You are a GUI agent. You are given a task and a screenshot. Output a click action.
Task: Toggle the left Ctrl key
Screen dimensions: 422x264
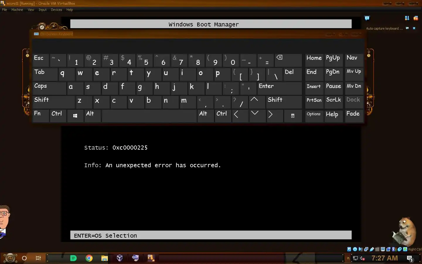[x=58, y=116]
